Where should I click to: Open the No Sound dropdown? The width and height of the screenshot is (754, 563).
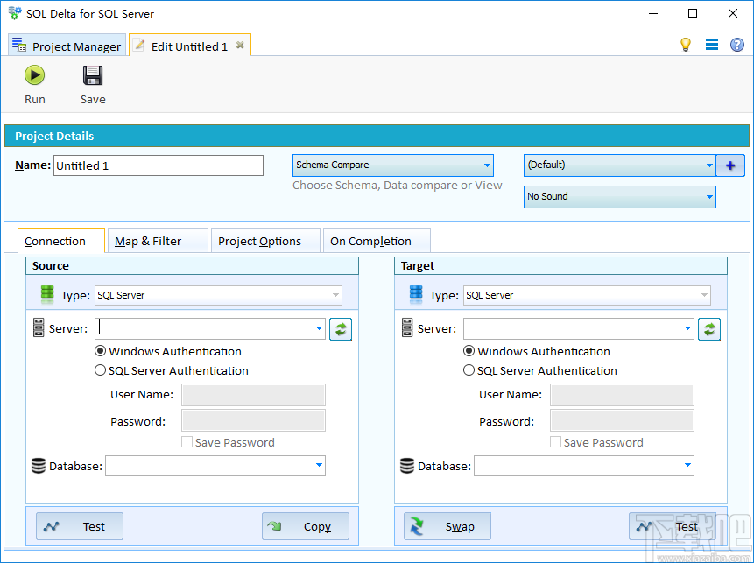point(704,196)
